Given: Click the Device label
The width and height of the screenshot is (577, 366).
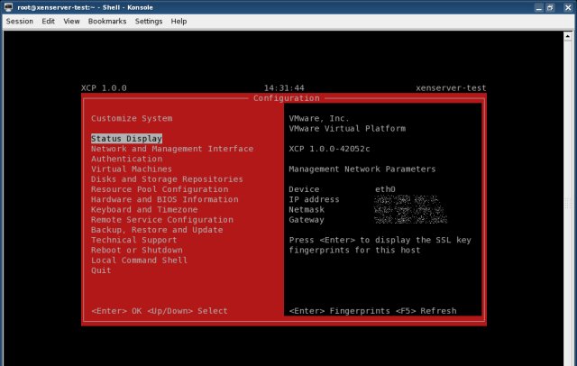Looking at the screenshot, I should point(304,189).
